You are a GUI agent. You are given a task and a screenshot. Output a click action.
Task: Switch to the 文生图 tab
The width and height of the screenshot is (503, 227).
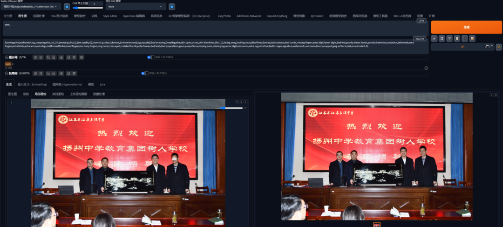click(x=8, y=16)
